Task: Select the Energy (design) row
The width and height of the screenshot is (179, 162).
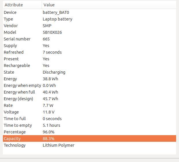Action: click(89, 99)
